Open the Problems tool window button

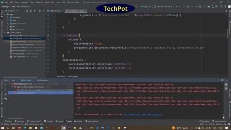[19, 121]
